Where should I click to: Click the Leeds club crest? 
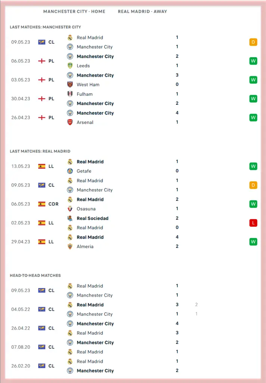(70, 66)
